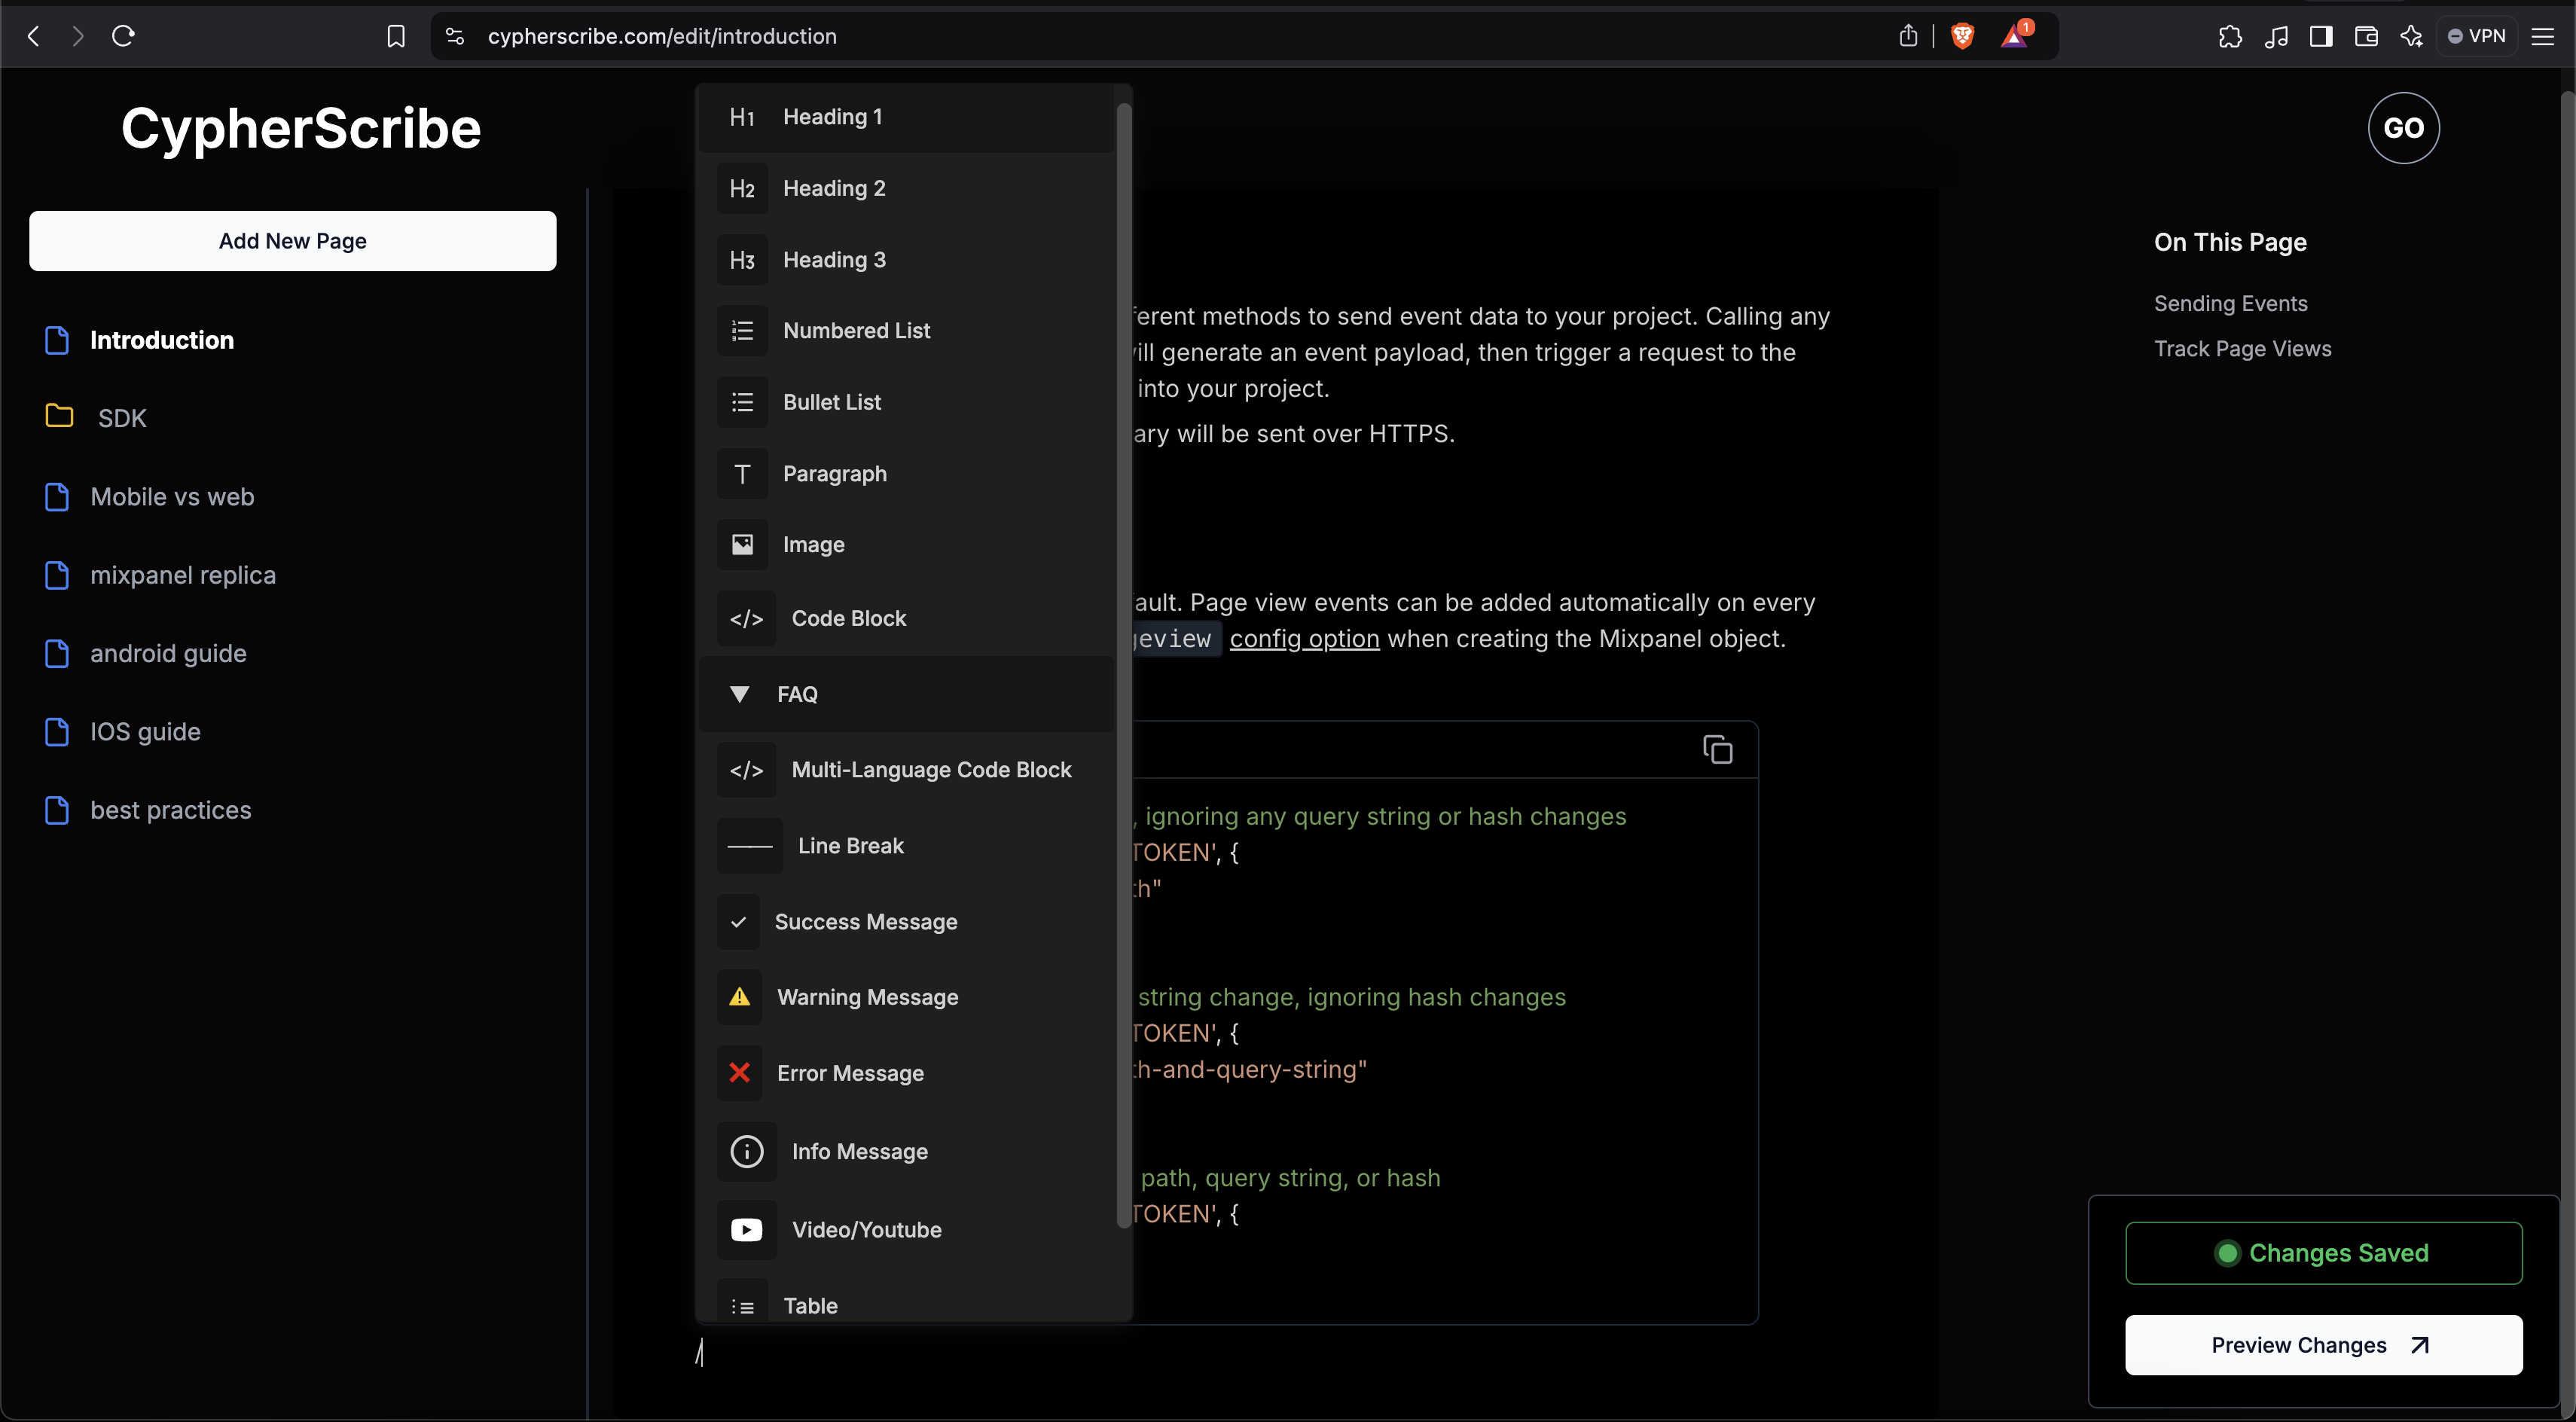This screenshot has height=1422, width=2576.
Task: Insert an Image block
Action: tap(905, 545)
